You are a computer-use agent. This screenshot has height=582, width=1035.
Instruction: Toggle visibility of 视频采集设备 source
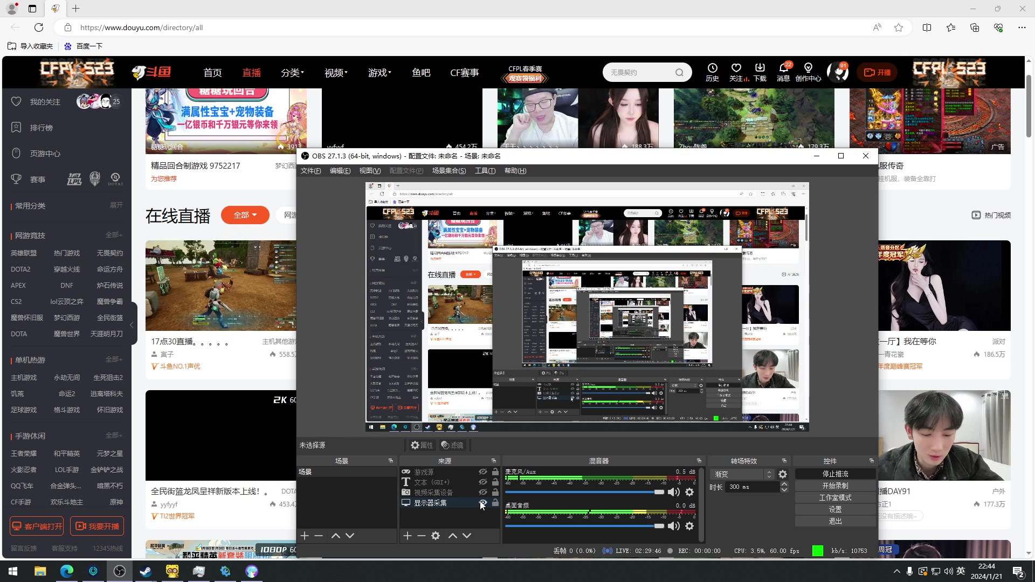click(483, 493)
